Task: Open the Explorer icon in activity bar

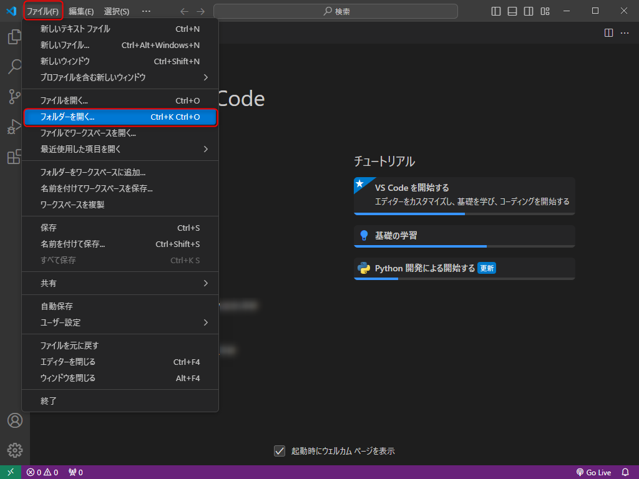Action: point(14,37)
